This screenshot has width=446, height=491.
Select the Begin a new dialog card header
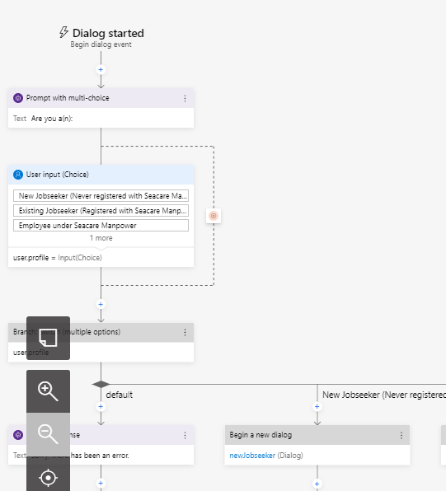317,435
